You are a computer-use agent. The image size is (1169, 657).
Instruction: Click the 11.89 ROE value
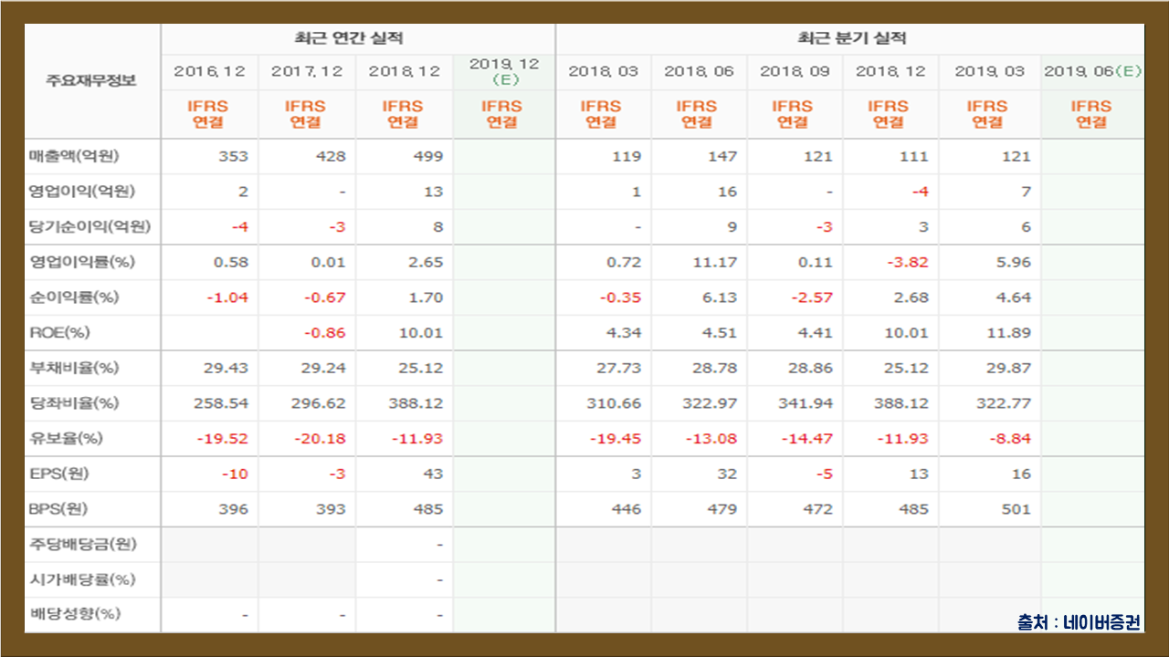click(x=1009, y=333)
